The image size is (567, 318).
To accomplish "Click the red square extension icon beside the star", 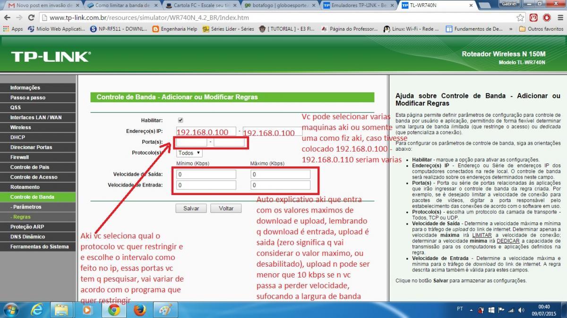I will click(x=533, y=17).
